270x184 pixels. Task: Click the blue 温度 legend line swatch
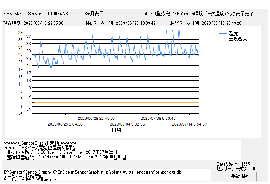tap(223, 34)
